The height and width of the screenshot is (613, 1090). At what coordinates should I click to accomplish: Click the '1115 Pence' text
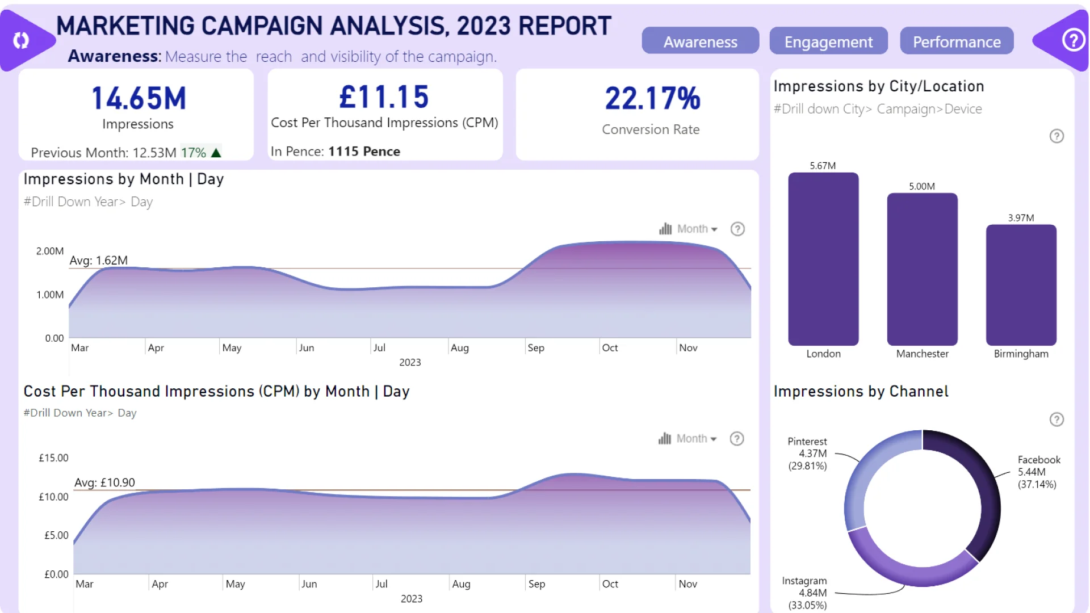[364, 152]
